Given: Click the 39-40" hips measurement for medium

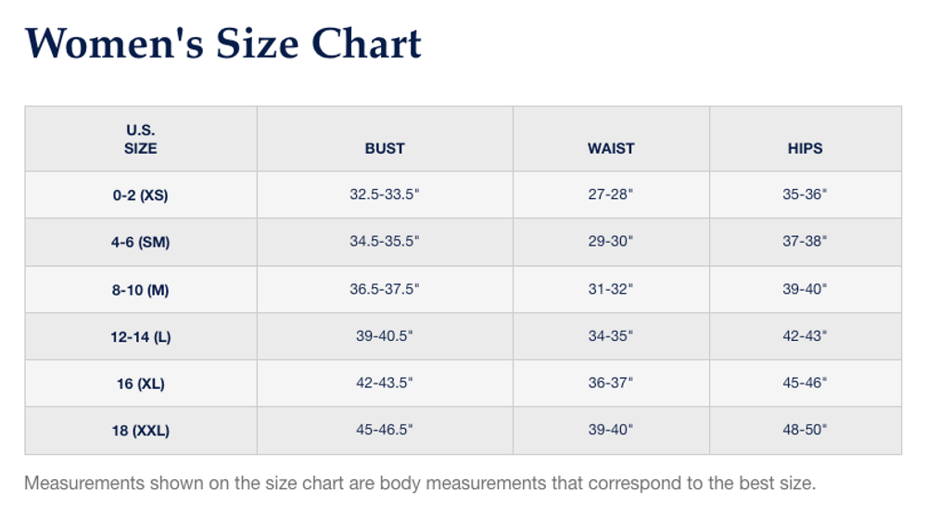Looking at the screenshot, I should click(x=805, y=289).
